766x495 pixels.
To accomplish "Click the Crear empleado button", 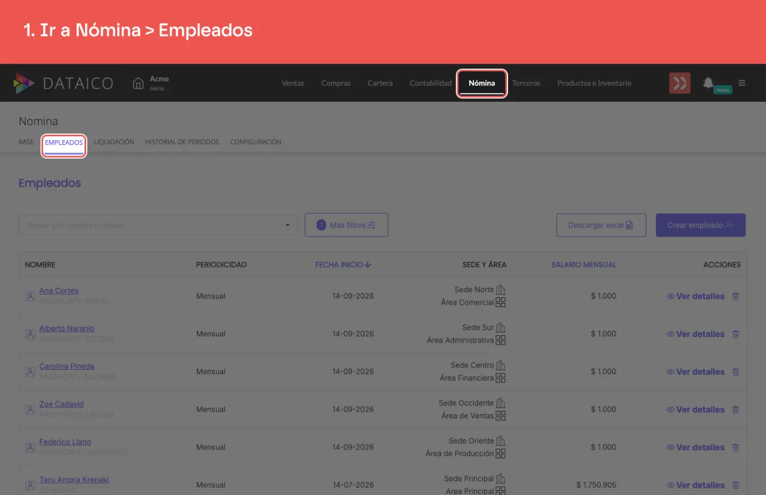I will 701,225.
